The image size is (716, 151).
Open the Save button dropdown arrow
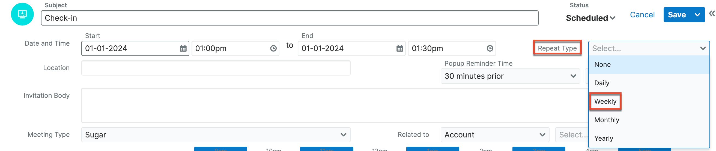click(x=697, y=15)
